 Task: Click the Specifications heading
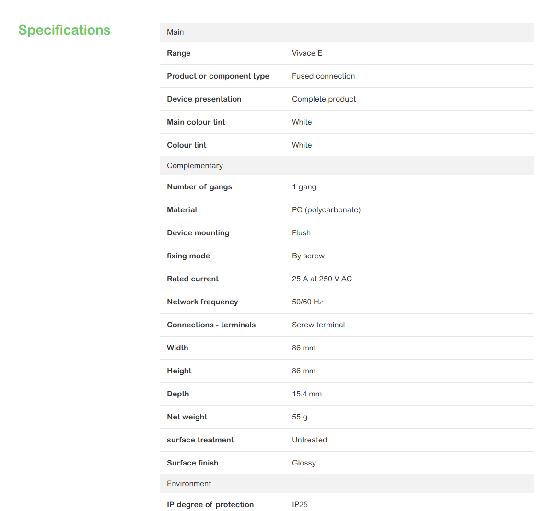[64, 30]
